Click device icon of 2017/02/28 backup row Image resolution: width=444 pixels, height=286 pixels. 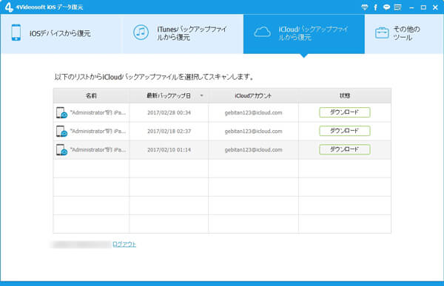[x=61, y=112]
